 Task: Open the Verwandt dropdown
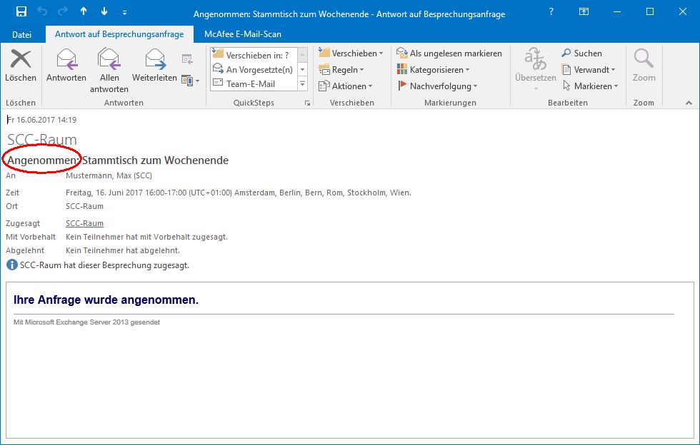589,70
